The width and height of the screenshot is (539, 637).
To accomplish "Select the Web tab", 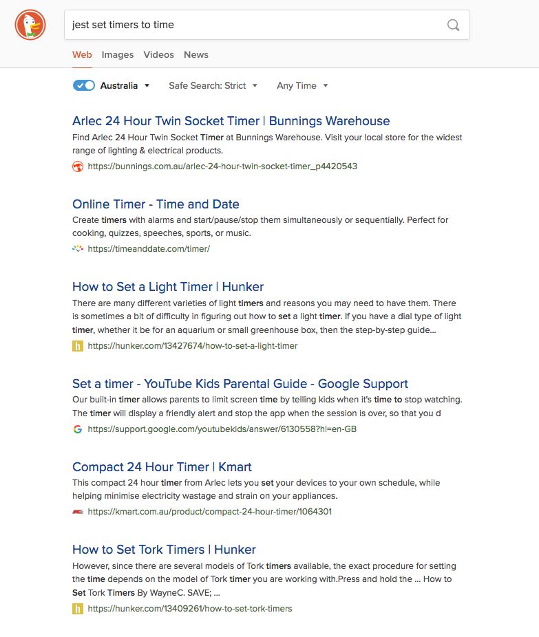I will coord(82,54).
